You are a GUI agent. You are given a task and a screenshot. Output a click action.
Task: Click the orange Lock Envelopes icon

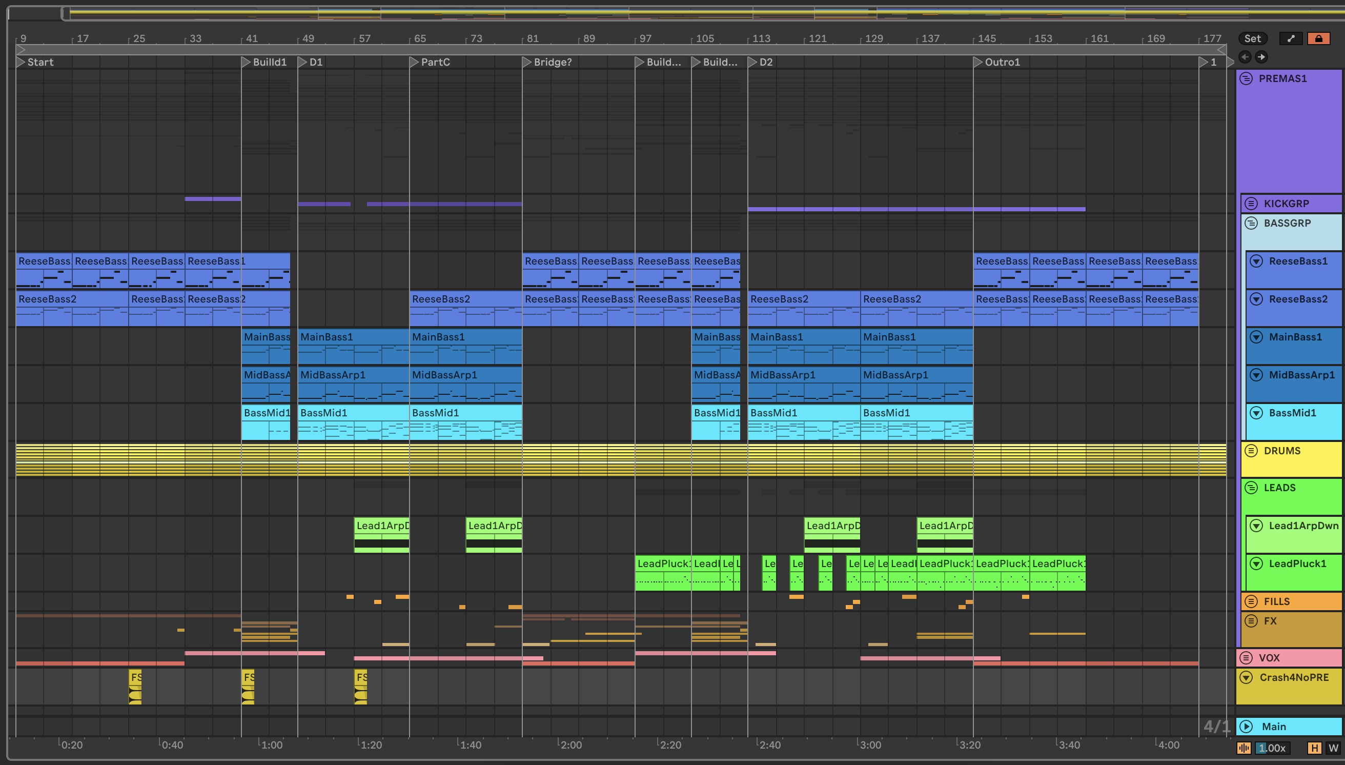point(1318,38)
